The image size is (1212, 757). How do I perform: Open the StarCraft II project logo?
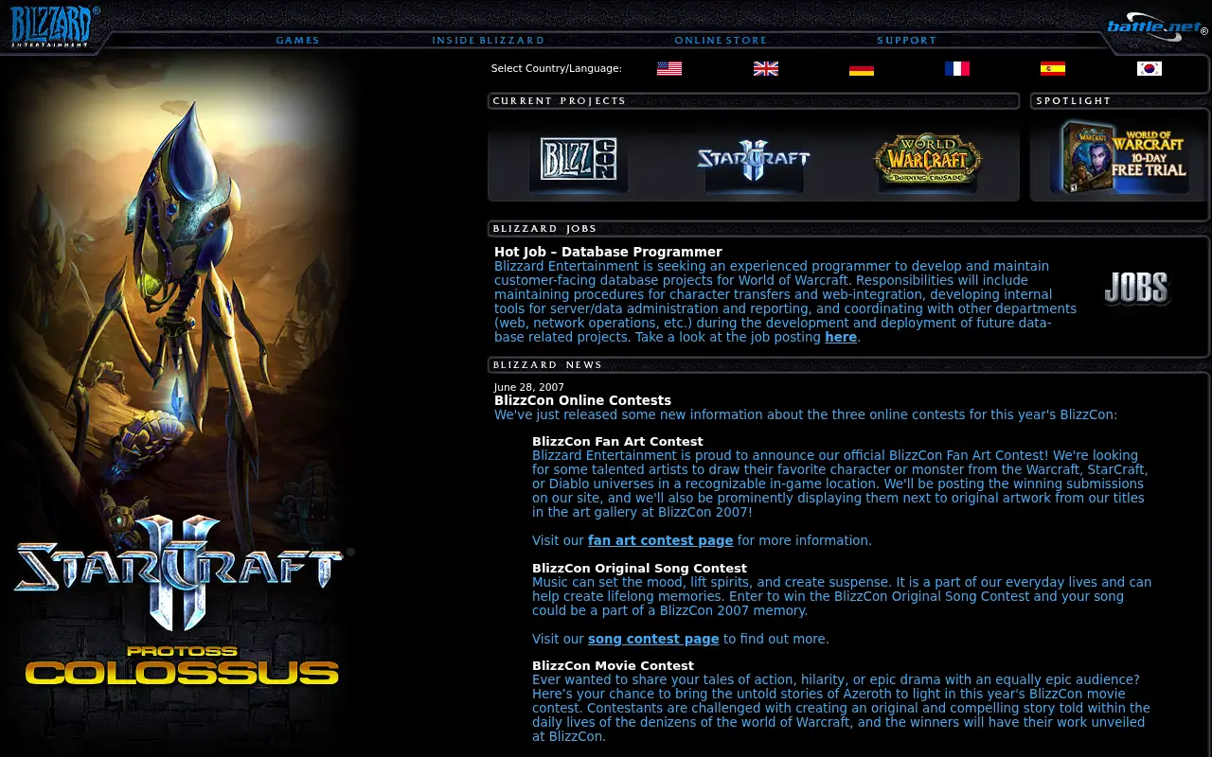click(754, 161)
